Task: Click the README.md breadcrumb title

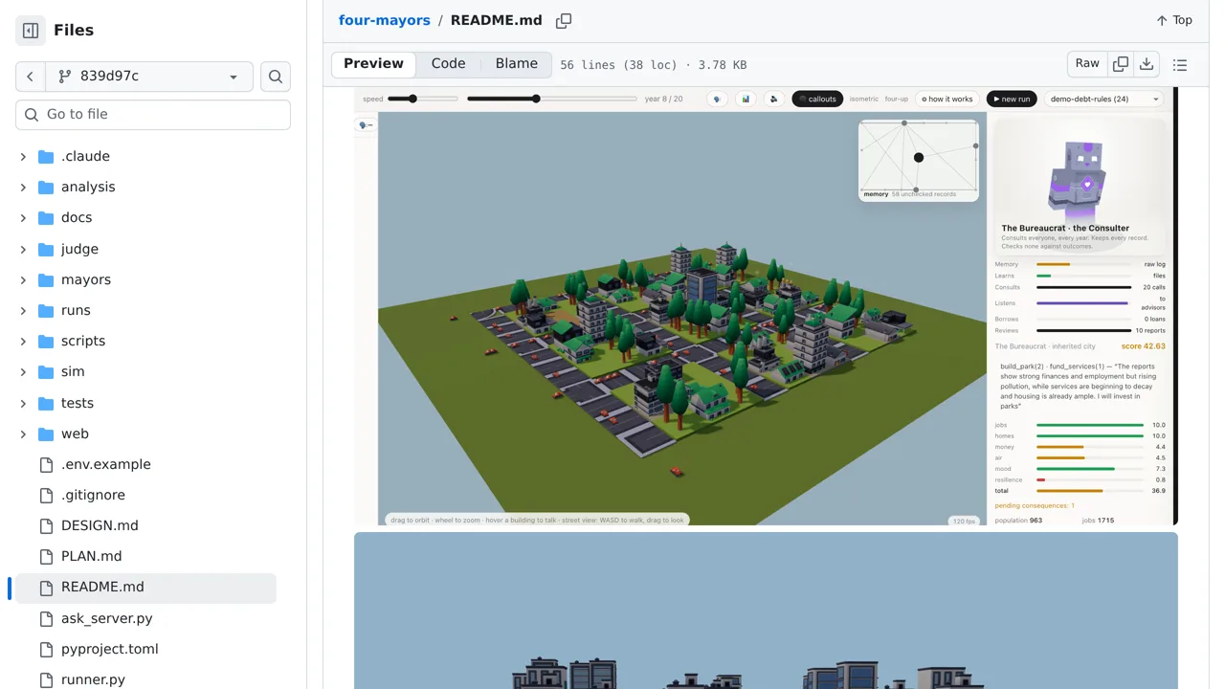Action: (496, 20)
